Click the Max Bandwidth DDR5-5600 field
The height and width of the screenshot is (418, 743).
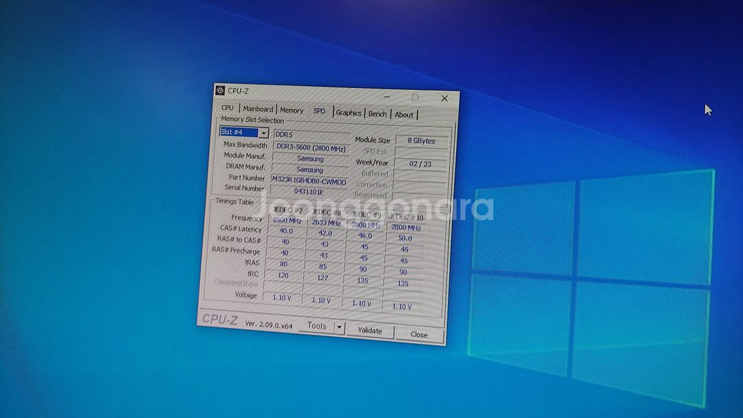coord(310,146)
